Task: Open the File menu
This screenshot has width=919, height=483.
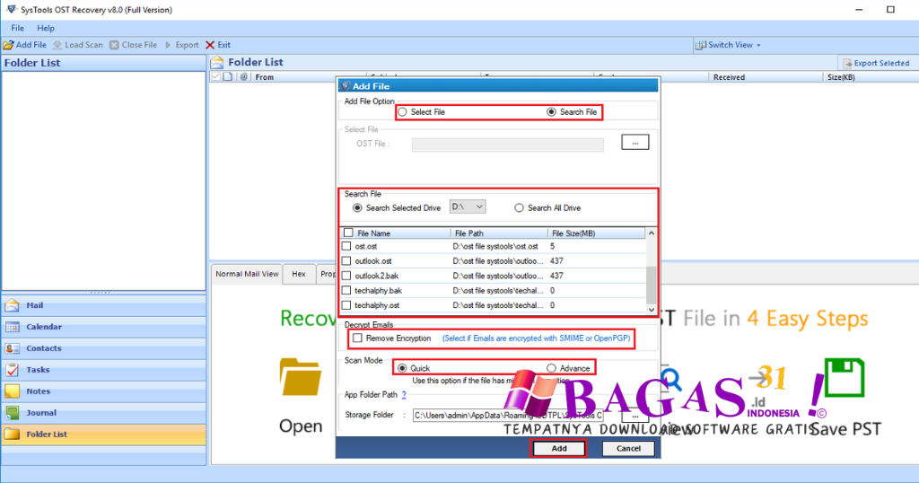Action: pos(18,28)
